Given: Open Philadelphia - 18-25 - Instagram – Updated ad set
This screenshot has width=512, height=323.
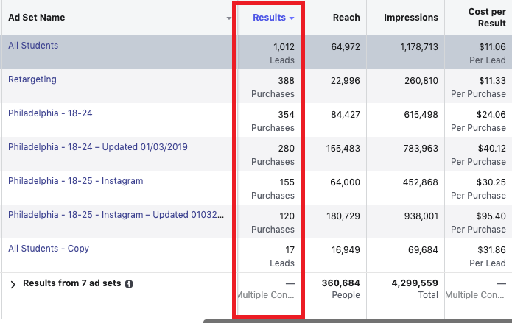Looking at the screenshot, I should coord(116,215).
